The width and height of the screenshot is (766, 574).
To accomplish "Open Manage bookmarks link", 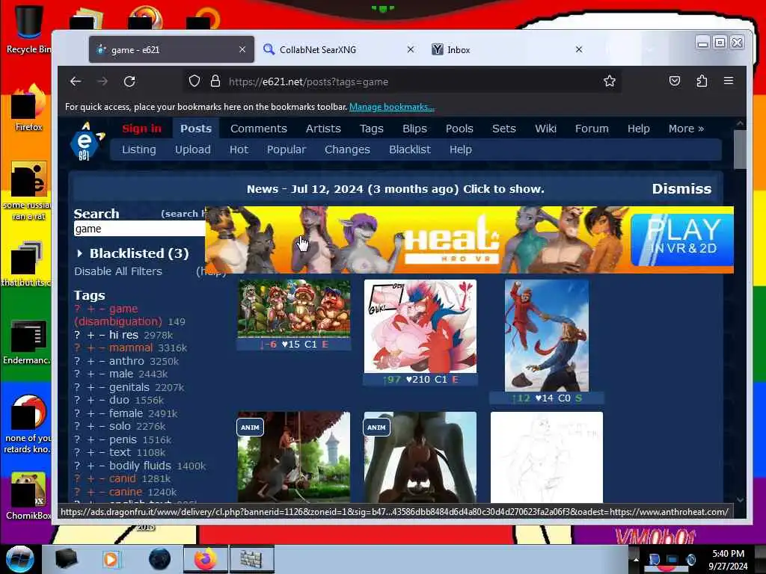I will click(392, 107).
